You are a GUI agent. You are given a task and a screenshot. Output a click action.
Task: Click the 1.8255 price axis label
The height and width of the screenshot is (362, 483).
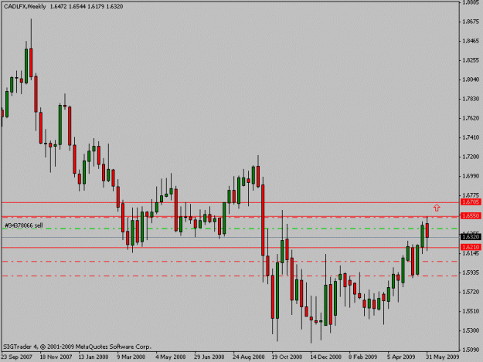pos(471,60)
